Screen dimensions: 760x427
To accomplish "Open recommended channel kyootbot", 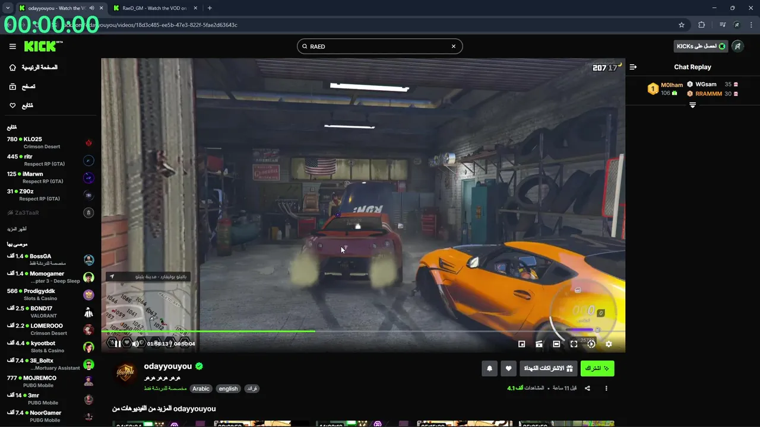I will [x=50, y=346].
